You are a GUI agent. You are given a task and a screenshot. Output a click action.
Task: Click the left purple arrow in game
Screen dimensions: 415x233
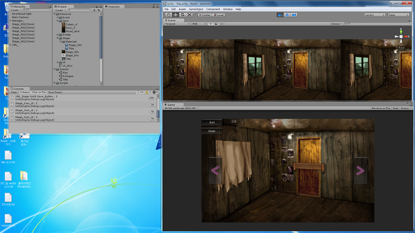tap(215, 171)
